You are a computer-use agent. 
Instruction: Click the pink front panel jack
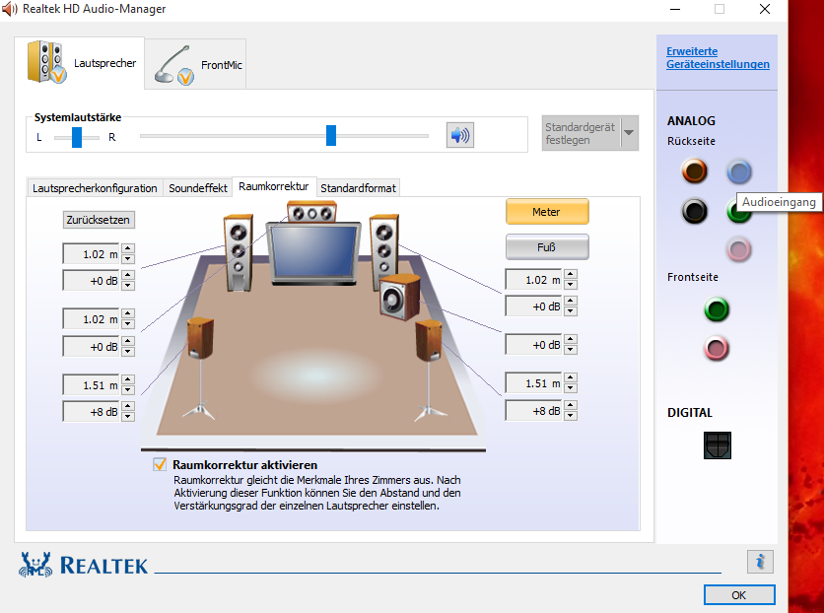[x=717, y=348]
